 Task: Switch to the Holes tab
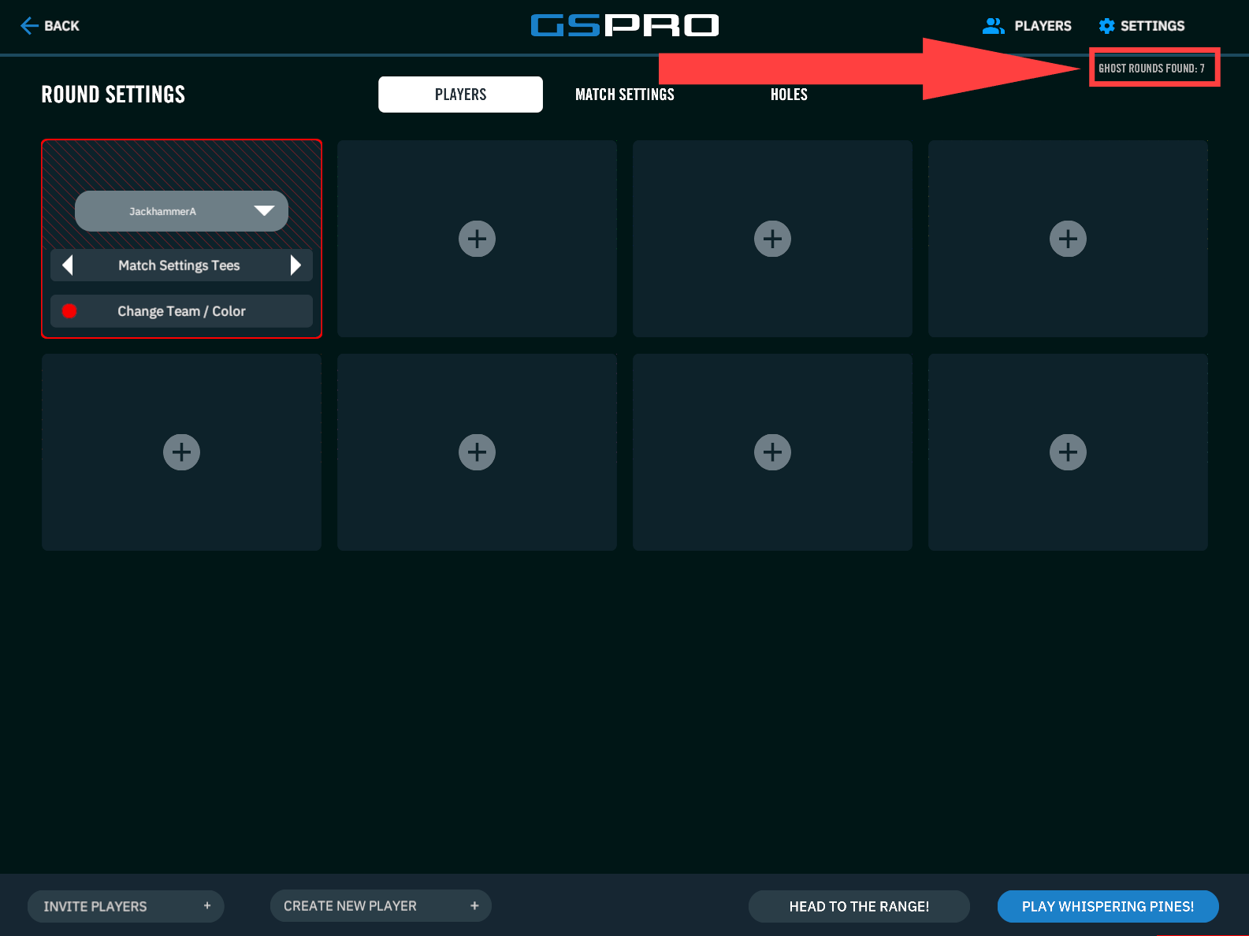tap(789, 95)
